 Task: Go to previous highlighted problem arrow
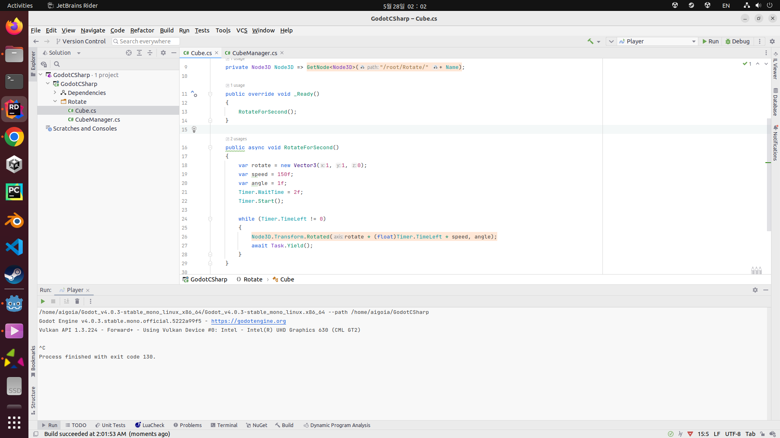click(758, 64)
